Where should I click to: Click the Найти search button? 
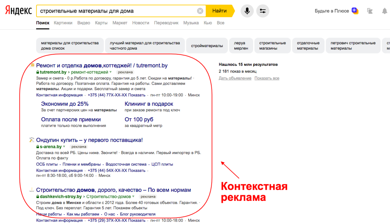pyautogui.click(x=220, y=11)
